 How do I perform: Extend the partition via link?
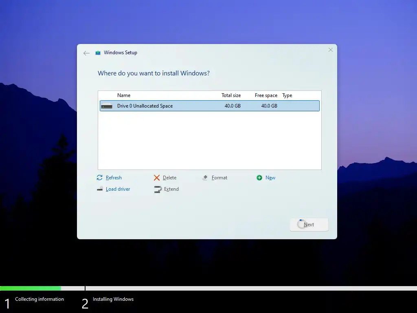coord(171,189)
